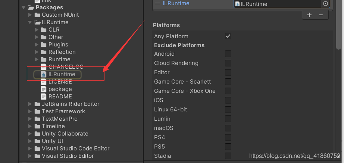
Task: Exclude the Lumin platform
Action: pos(228,119)
